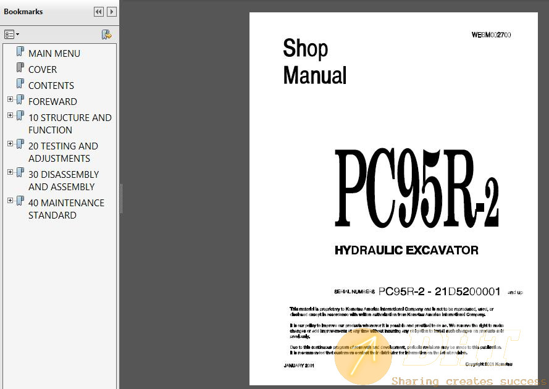Click the WEBM002700 document number

tap(491, 35)
